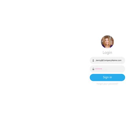The image size is (138, 119).
Task: Submit credentials using Sign in
Action: tap(107, 77)
